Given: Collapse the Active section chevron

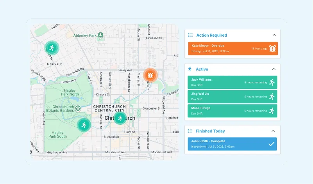Looking at the screenshot, I should click(x=274, y=69).
